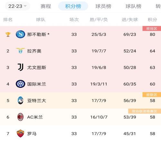The height and width of the screenshot is (142, 161).
Task: Open team page for 拉齐奥
Action: coord(34,51)
